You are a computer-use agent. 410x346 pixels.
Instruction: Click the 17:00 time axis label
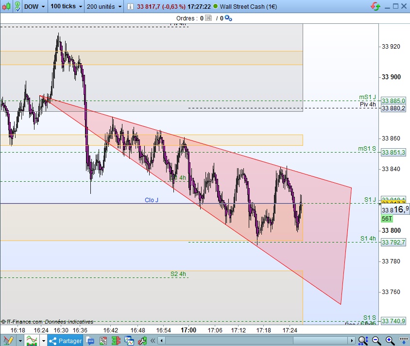[x=188, y=330]
